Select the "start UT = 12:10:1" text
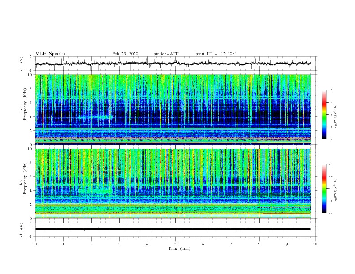Image resolution: width=355 pixels, height=274 pixels. (216, 54)
